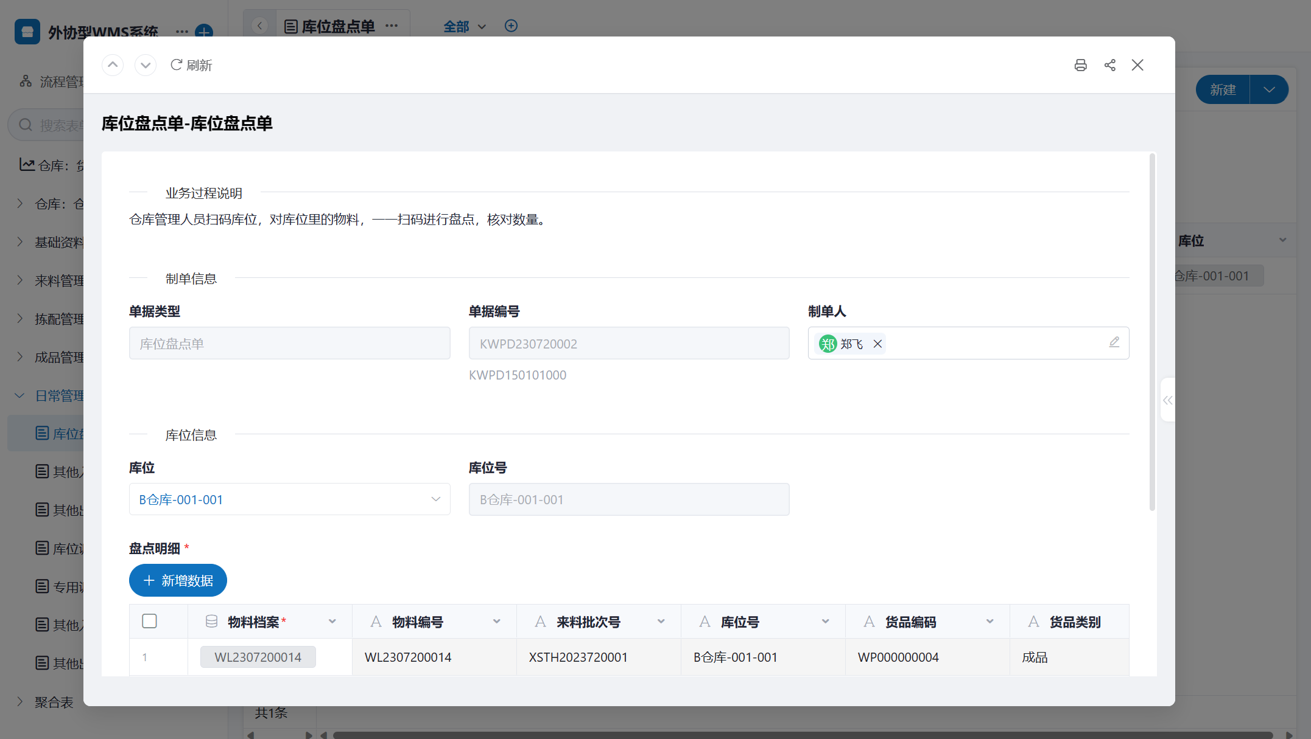Click edit pencil icon in 制单人 field

1114,342
